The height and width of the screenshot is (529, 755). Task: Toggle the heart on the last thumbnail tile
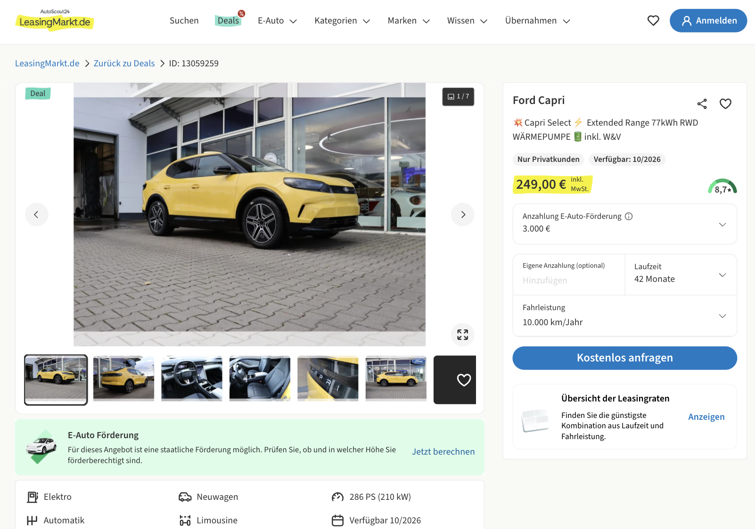pyautogui.click(x=464, y=380)
